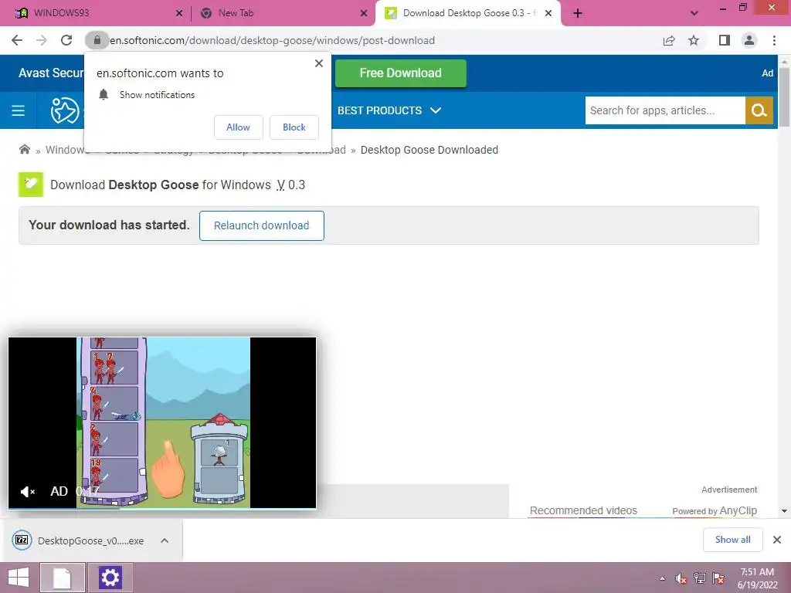Open the Windows Start button
The image size is (791, 593).
[x=19, y=578]
